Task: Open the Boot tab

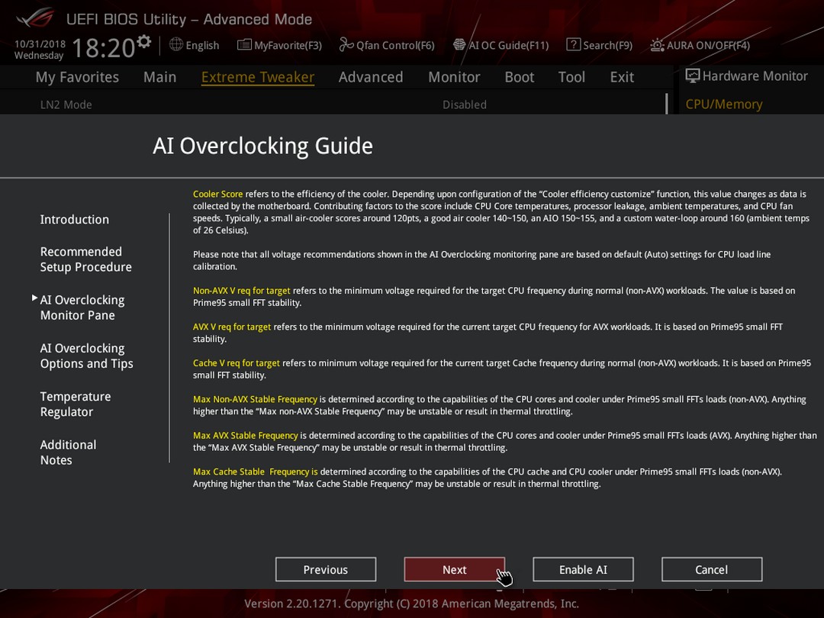Action: click(x=520, y=77)
